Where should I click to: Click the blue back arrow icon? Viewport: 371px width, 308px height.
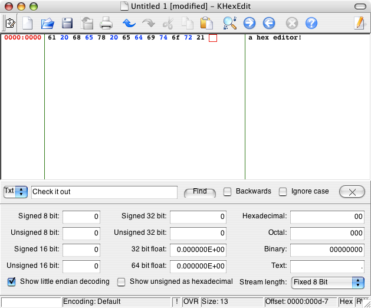pyautogui.click(x=269, y=23)
